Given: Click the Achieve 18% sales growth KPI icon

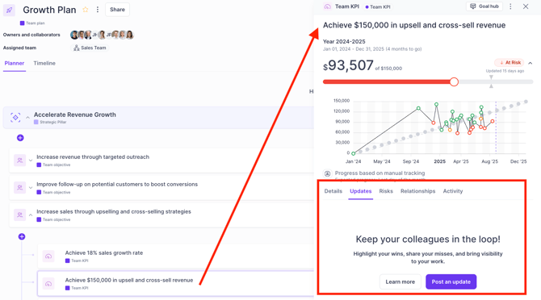Looking at the screenshot, I should (x=48, y=256).
